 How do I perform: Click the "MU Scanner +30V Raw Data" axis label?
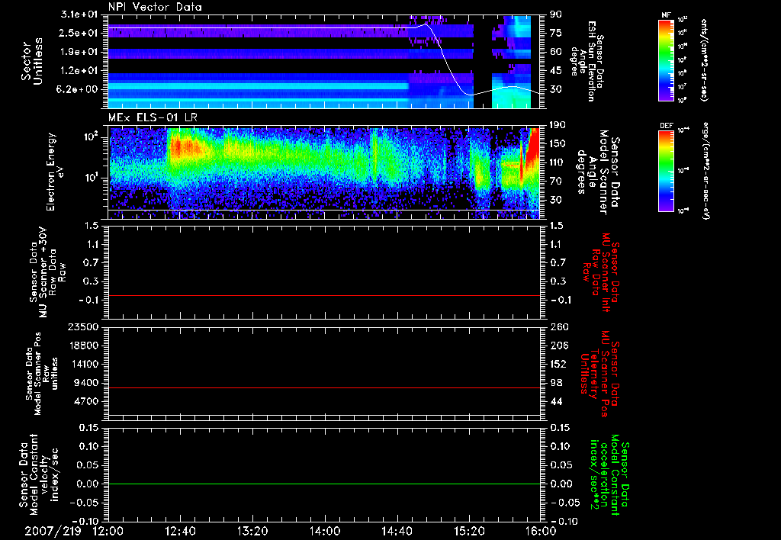point(47,272)
